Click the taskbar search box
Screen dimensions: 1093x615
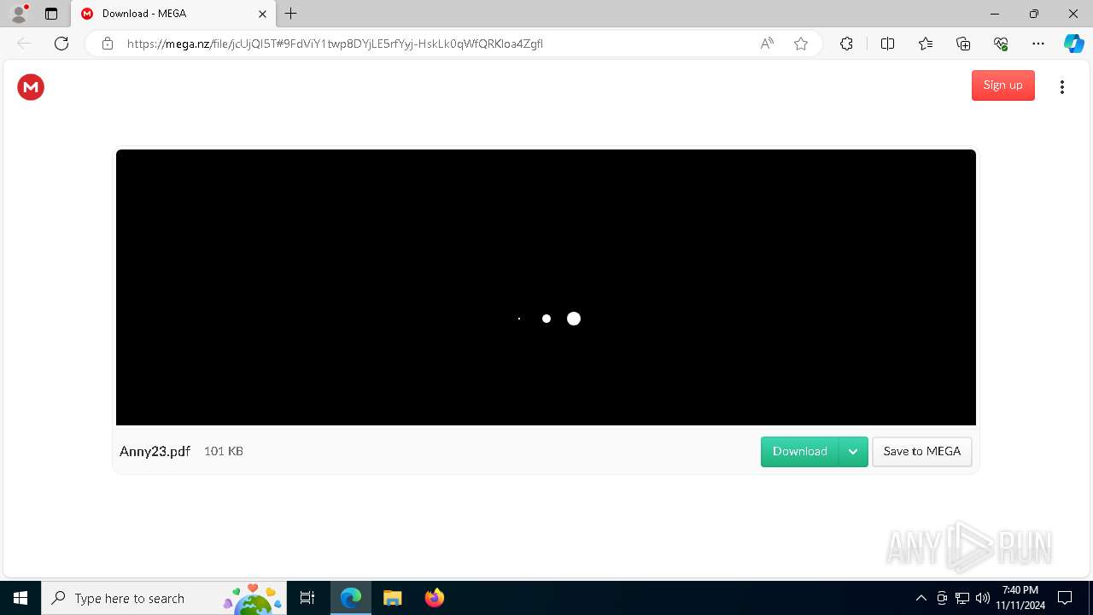(164, 598)
